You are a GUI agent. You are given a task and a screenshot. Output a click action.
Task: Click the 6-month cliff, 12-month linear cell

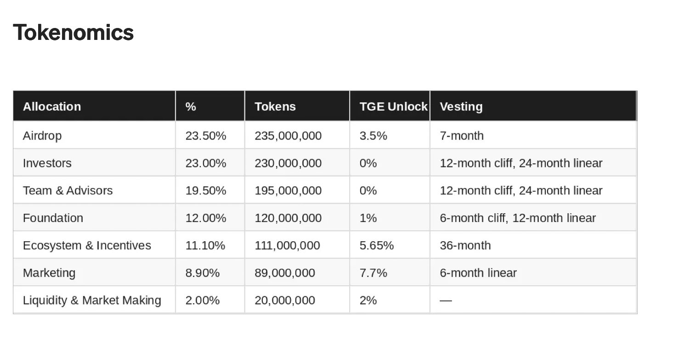pyautogui.click(x=518, y=218)
